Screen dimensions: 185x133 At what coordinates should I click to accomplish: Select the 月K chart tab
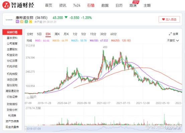click(66, 34)
